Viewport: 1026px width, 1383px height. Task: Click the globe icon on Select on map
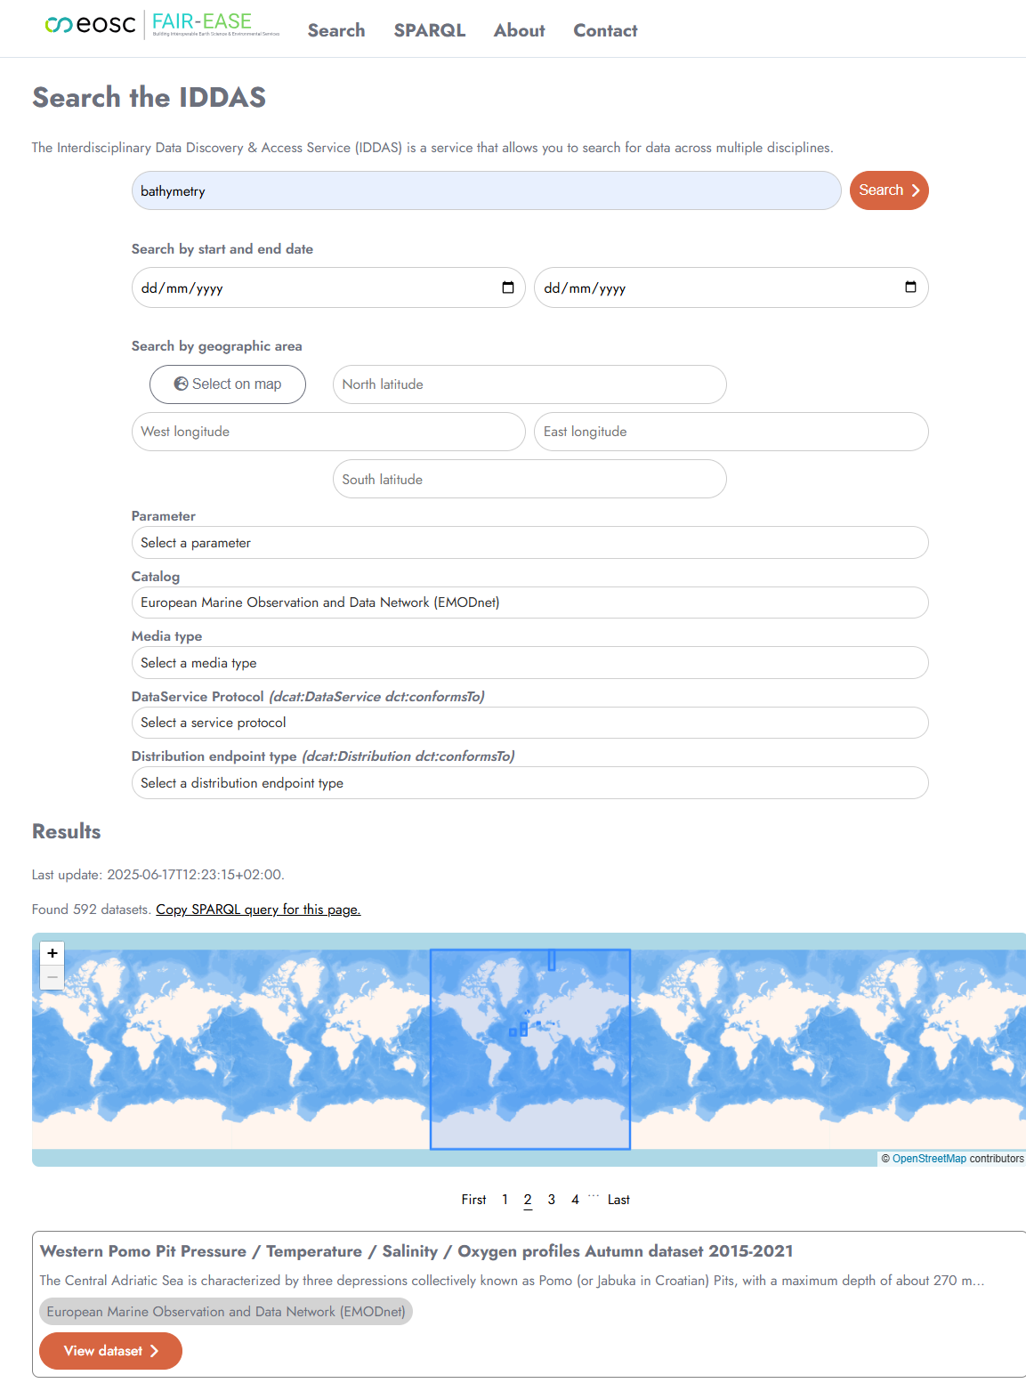coord(182,384)
